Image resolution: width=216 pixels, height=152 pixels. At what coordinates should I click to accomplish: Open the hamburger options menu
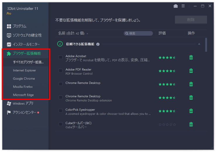click(x=183, y=6)
